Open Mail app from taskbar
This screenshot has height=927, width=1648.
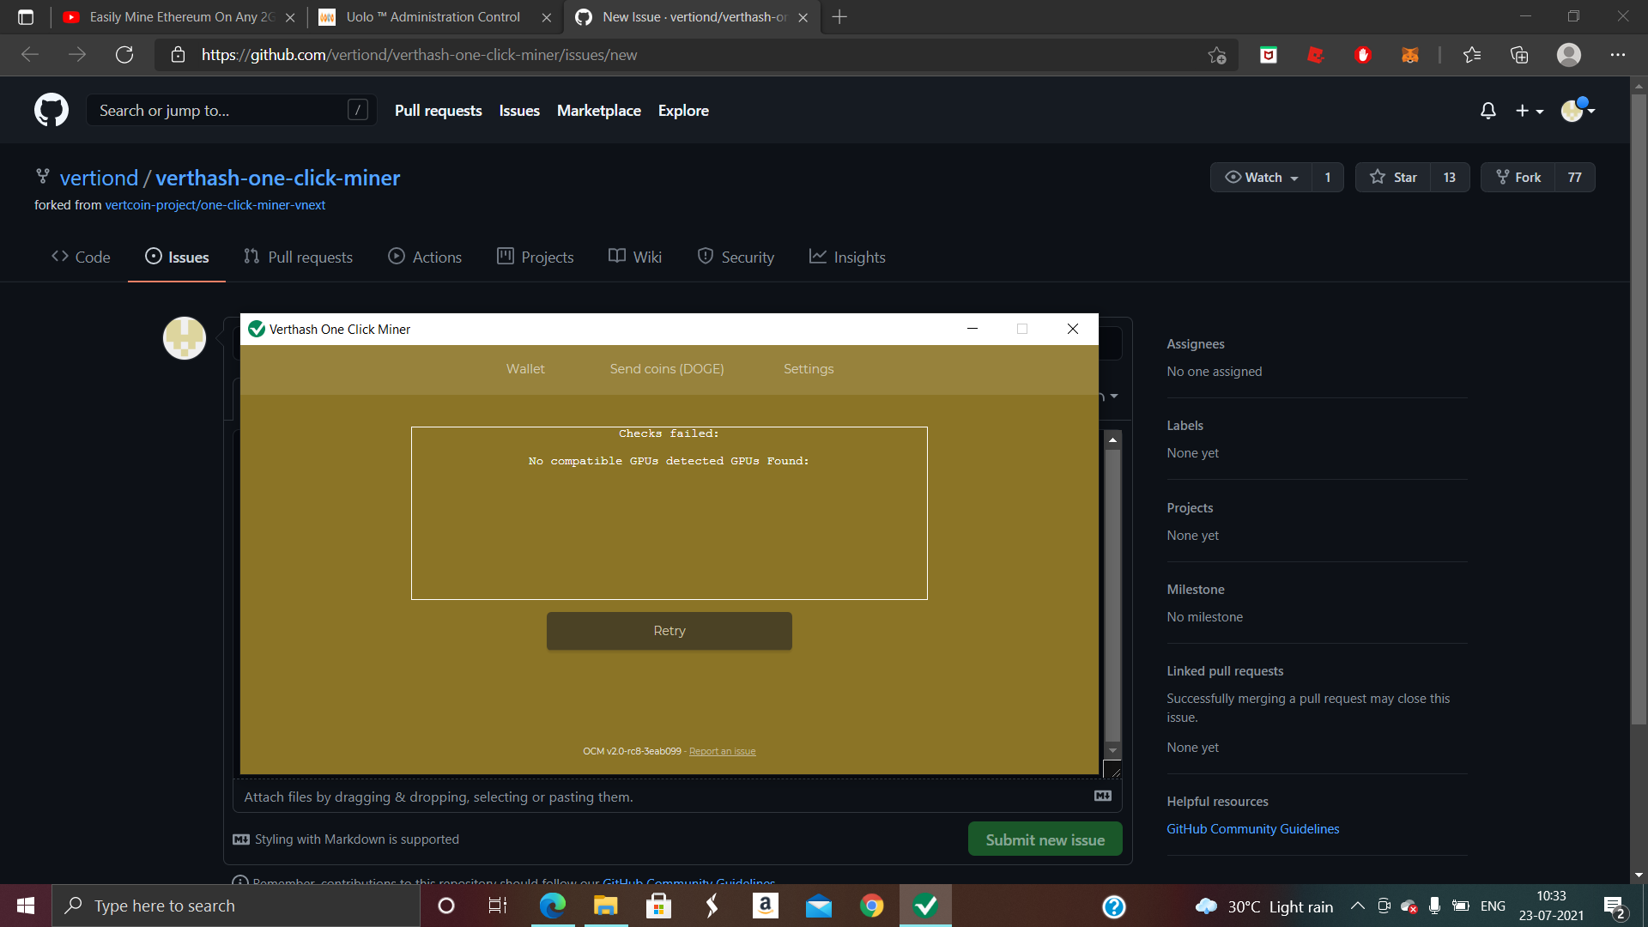click(818, 906)
